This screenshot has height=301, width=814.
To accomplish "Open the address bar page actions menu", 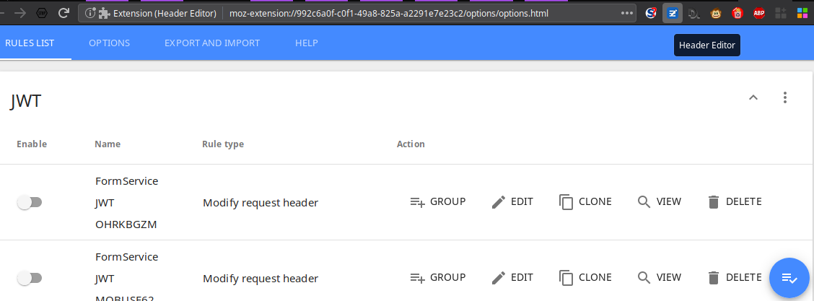I will [626, 13].
